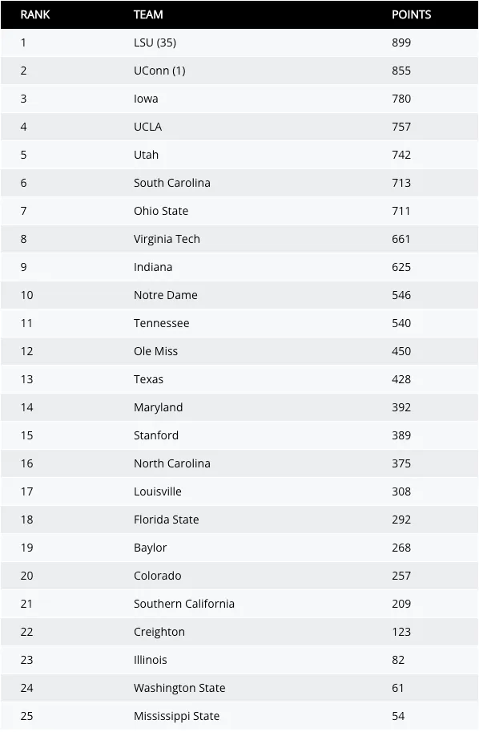Click the 54 points value

[398, 716]
